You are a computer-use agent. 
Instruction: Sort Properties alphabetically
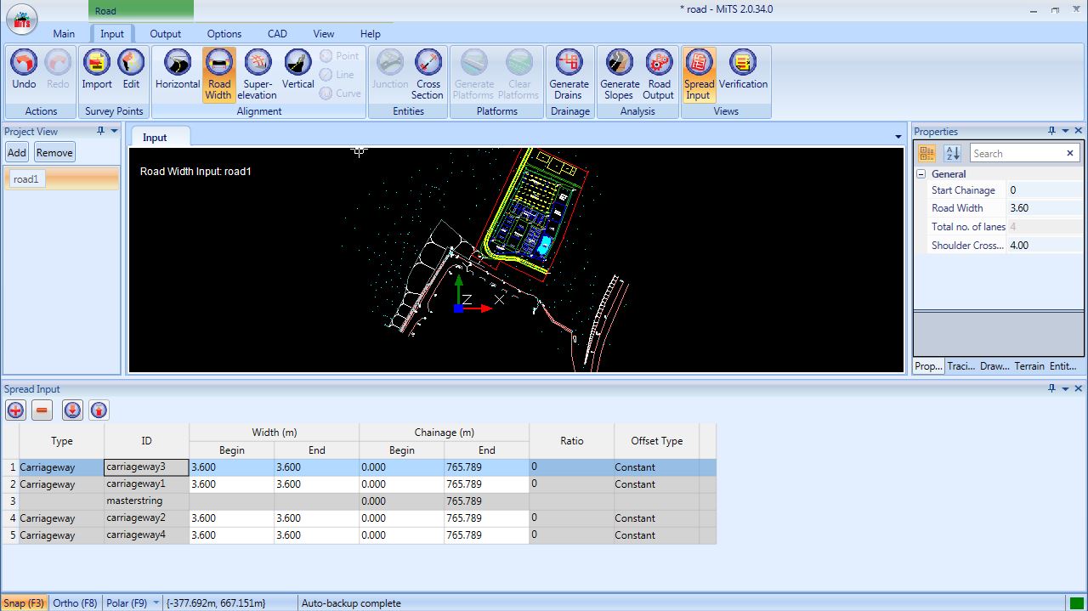point(952,153)
